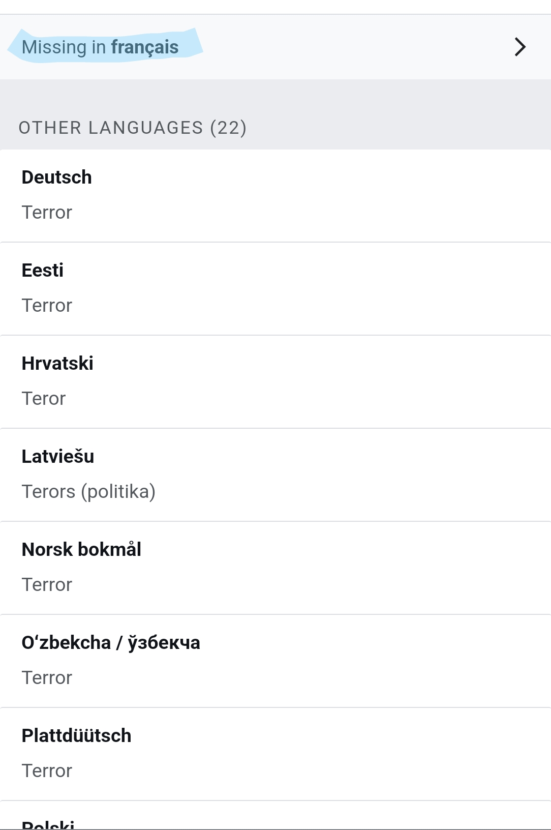Open the Teror article under Hrvatski
The image size is (551, 830).
(44, 399)
